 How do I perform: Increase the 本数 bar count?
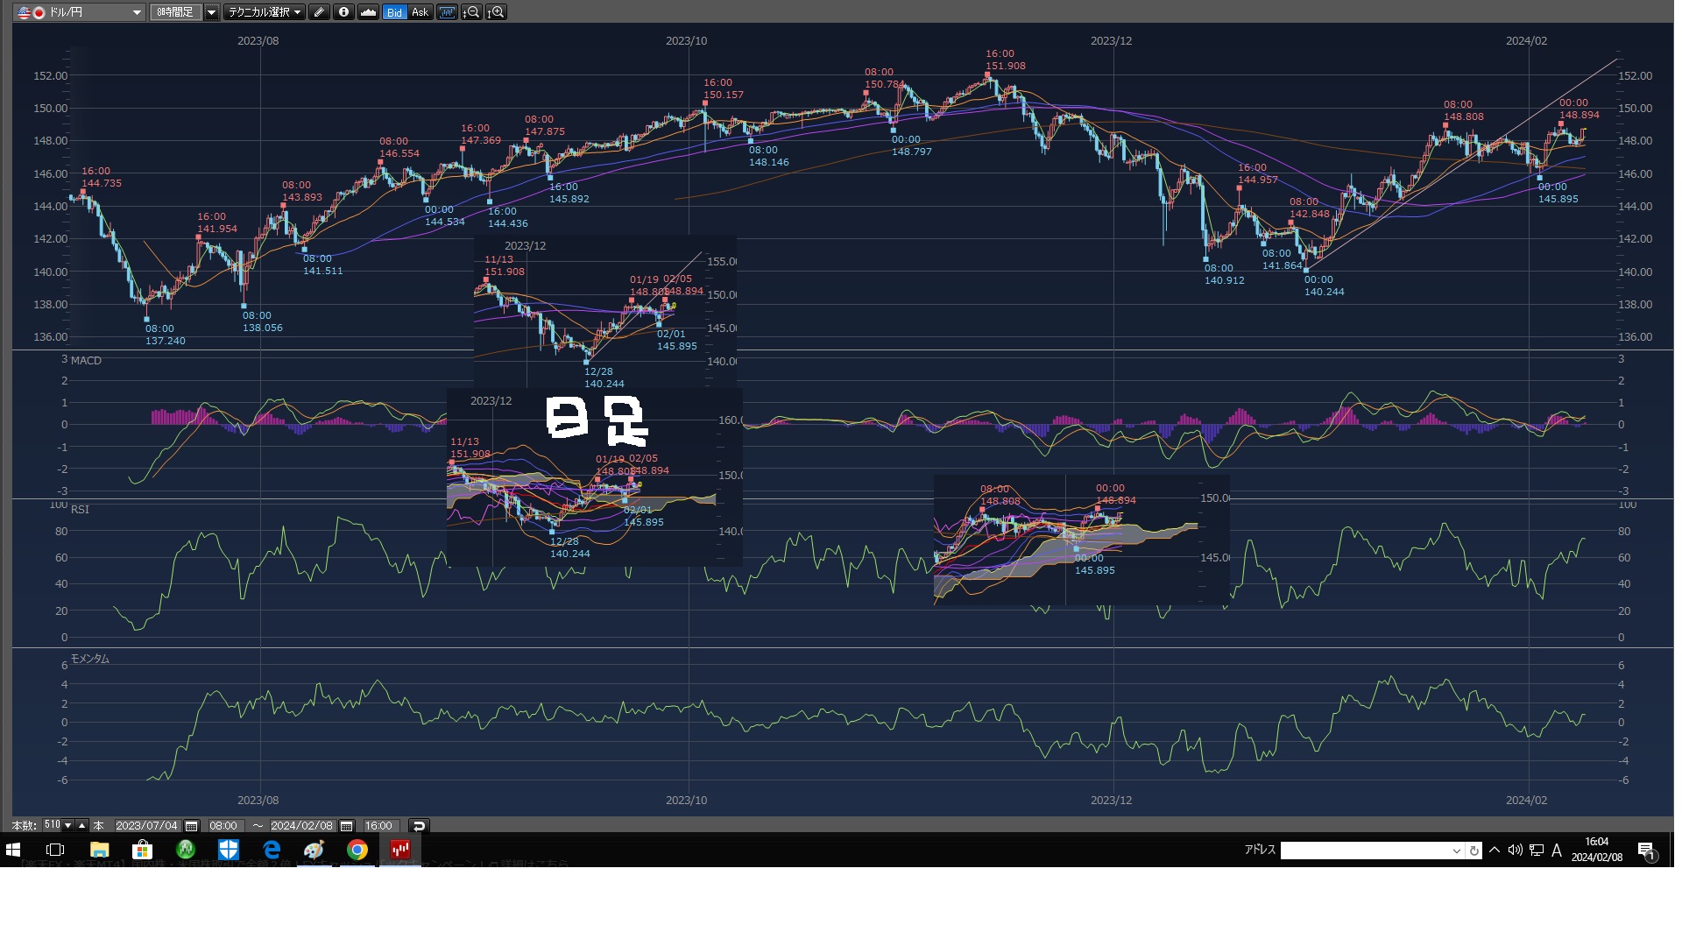pyautogui.click(x=81, y=825)
